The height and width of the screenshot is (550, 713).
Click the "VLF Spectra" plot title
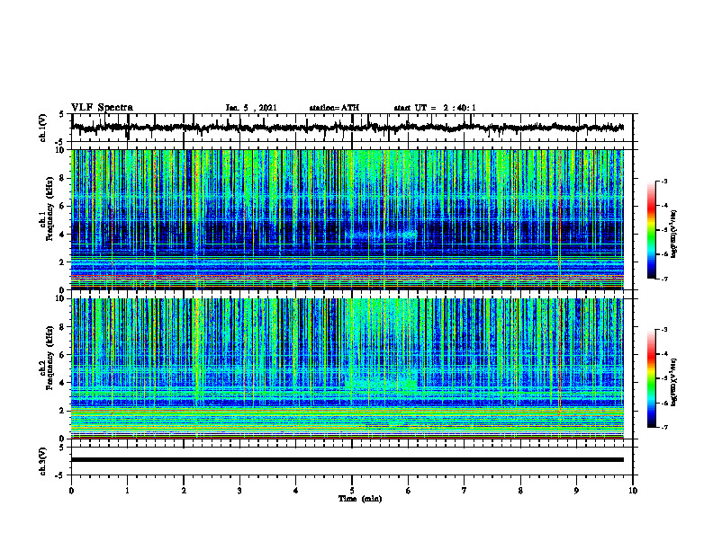click(102, 108)
